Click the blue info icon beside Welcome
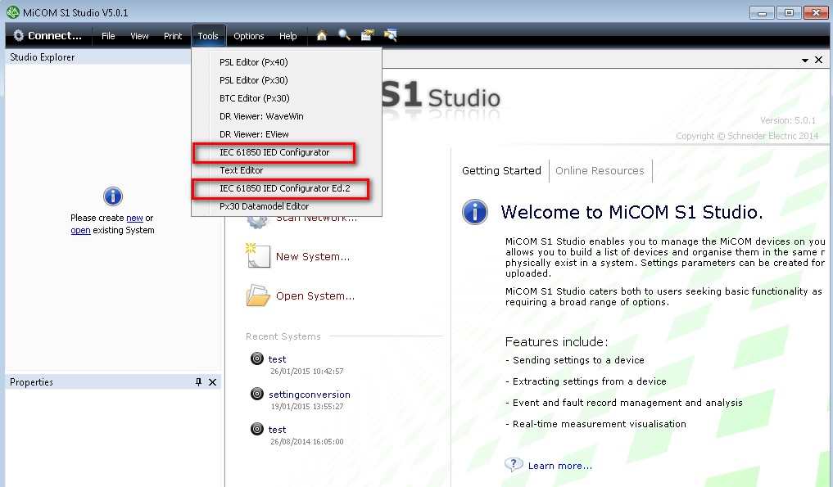Viewport: 833px width, 487px height. (475, 212)
